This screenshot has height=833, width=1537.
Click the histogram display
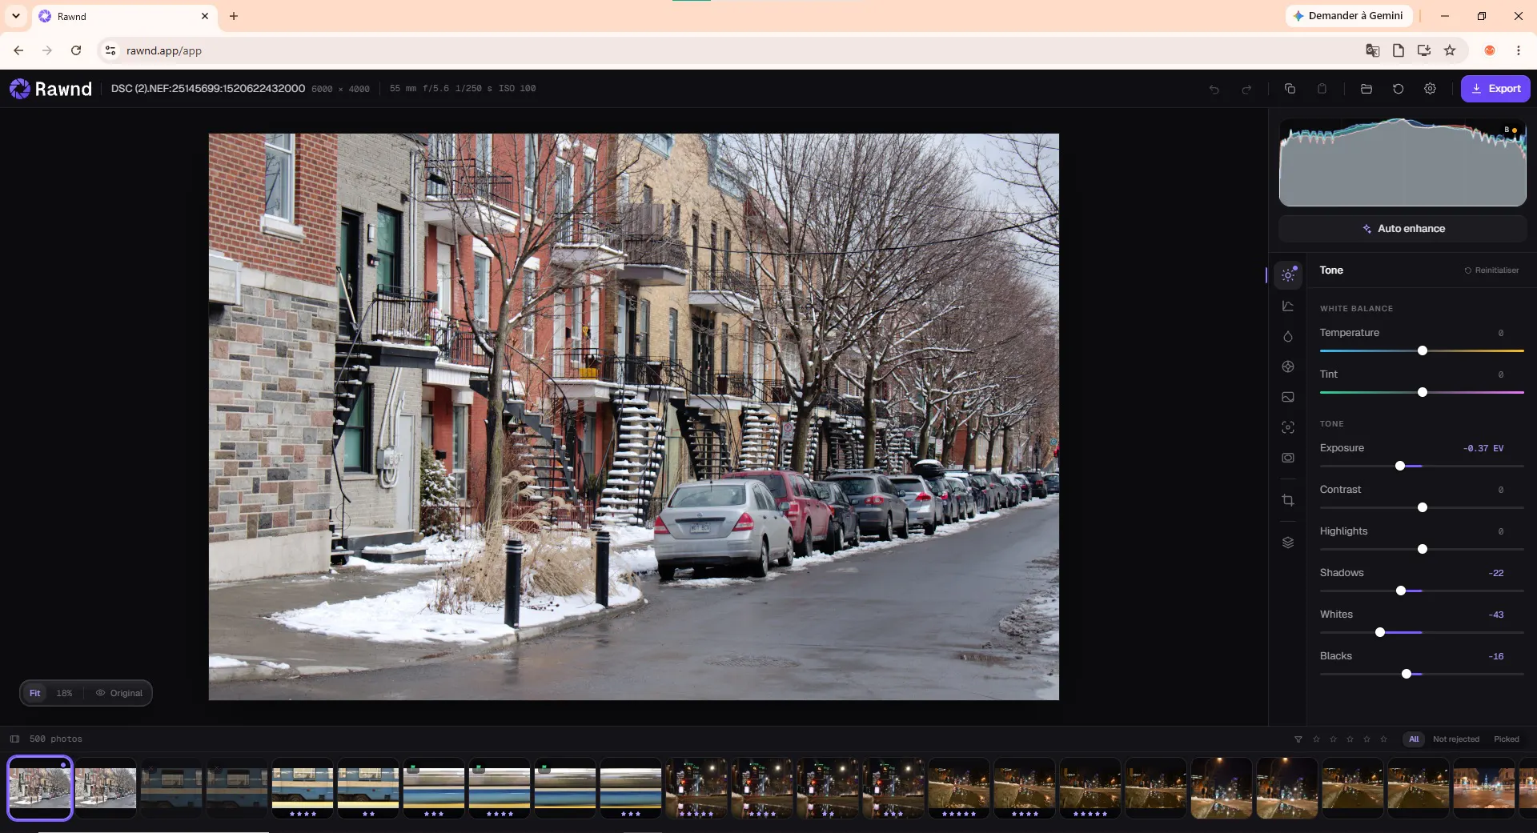click(x=1403, y=162)
